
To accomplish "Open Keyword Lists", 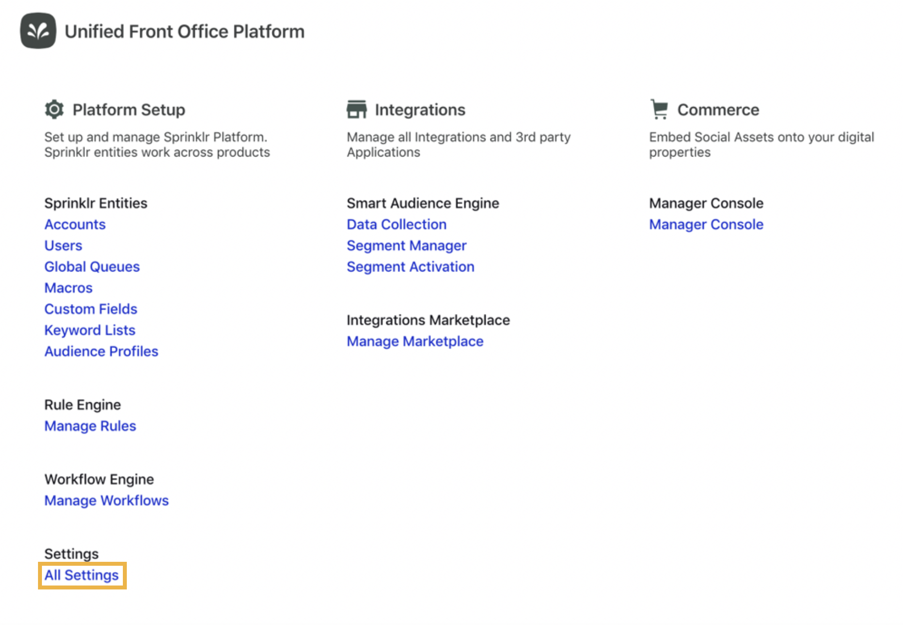I will [x=90, y=330].
